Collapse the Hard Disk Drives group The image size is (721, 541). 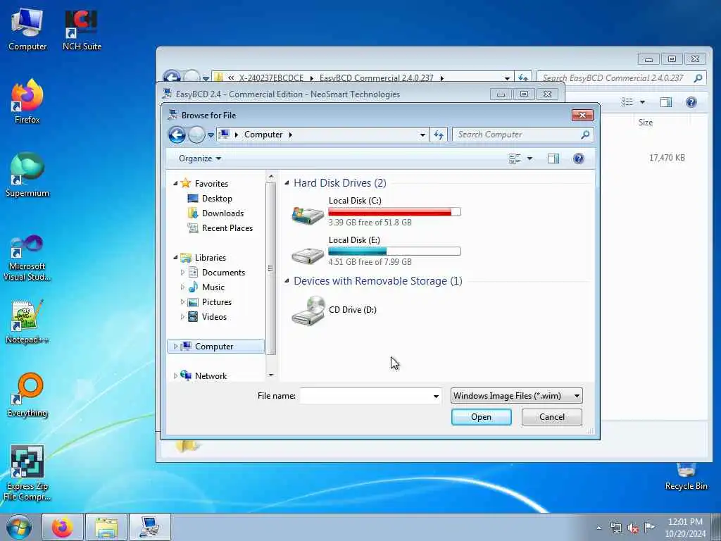[287, 183]
